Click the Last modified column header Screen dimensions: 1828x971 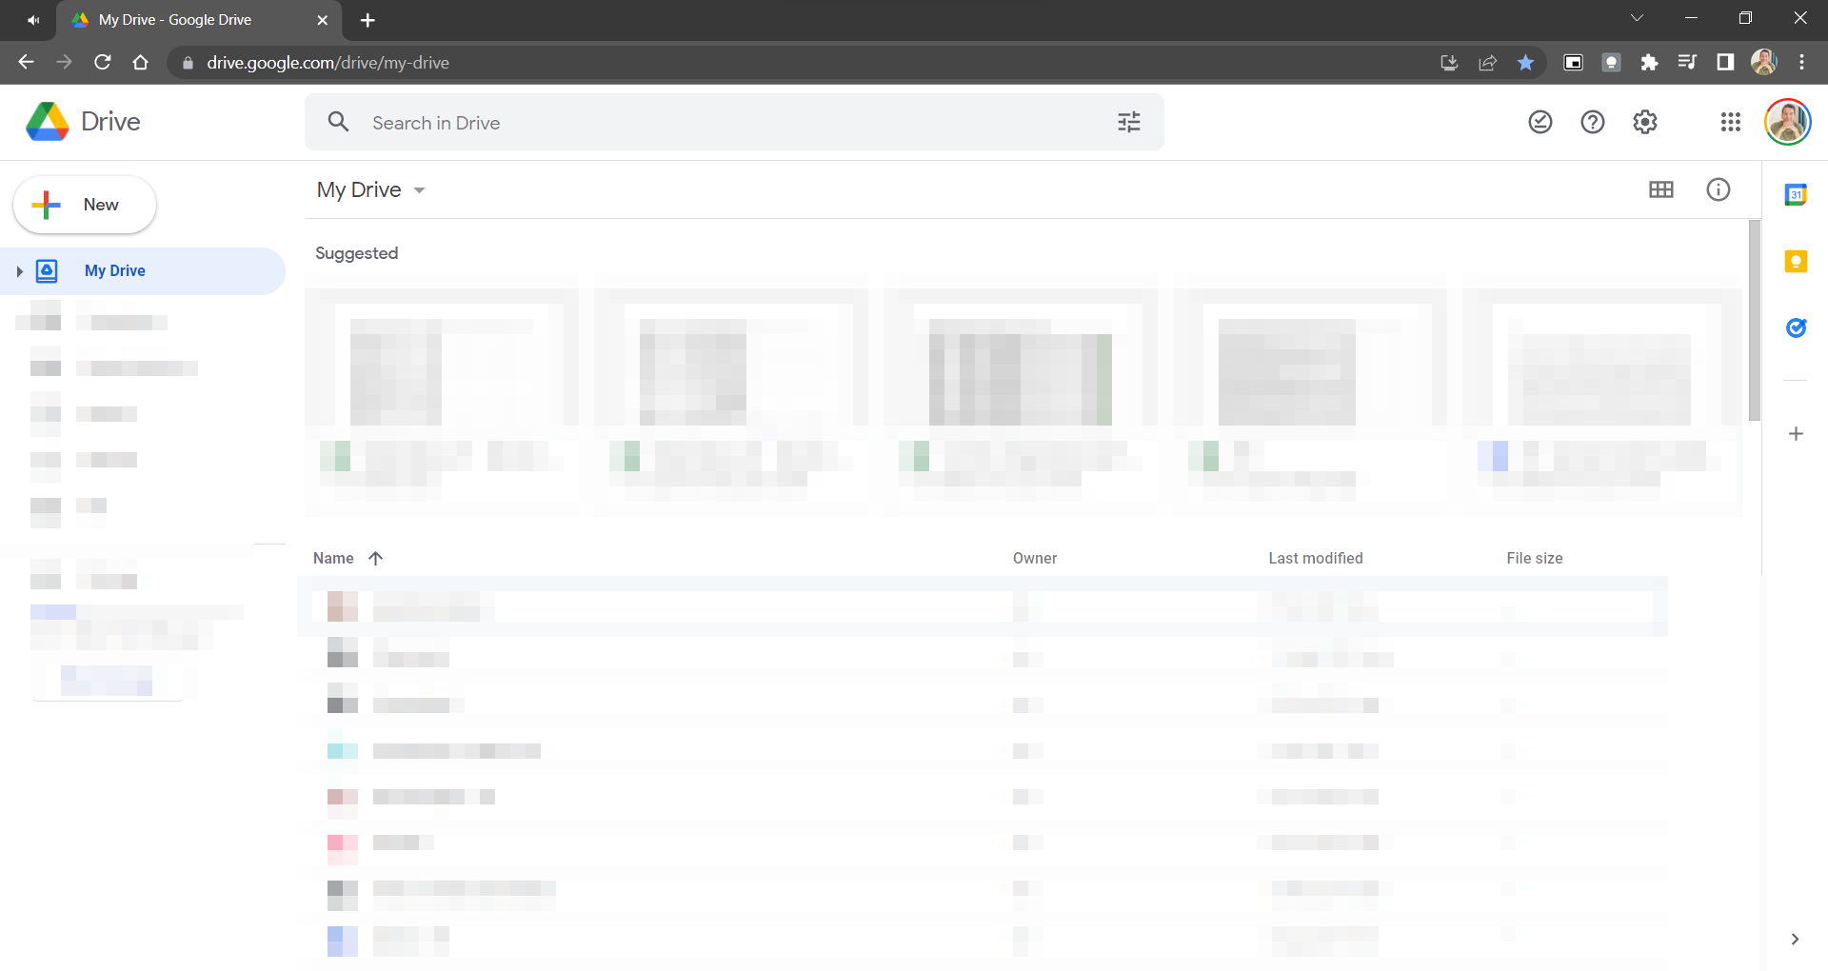1315,559
